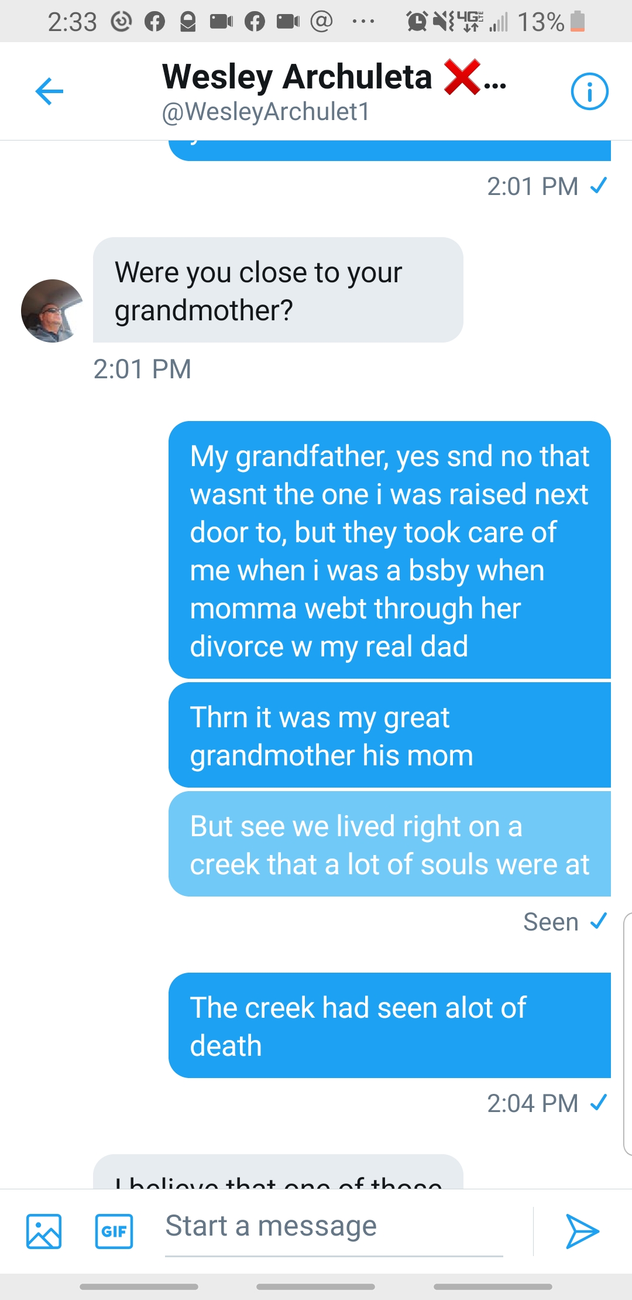Tap the alarm icon in status bar

click(417, 22)
